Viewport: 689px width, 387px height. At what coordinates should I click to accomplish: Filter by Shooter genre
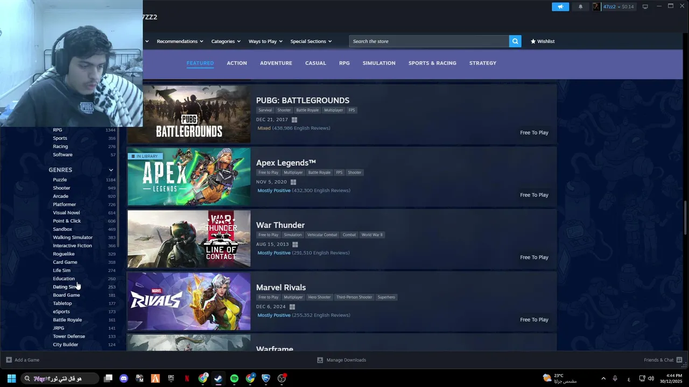(x=61, y=188)
